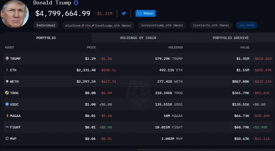Open the Twitter profile bird icon

click(124, 13)
